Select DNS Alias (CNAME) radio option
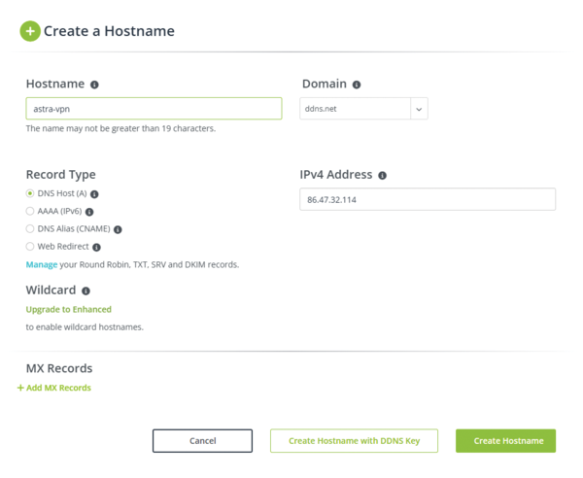Screen dimensions: 583x478 [x=30, y=228]
